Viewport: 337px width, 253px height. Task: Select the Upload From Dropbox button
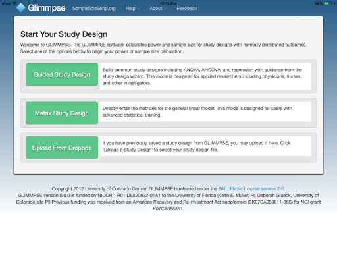click(62, 148)
